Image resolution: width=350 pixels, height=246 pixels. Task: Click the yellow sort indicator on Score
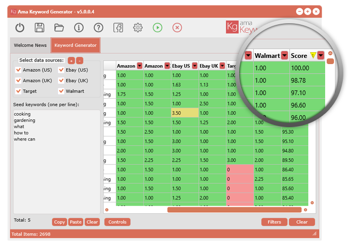313,55
